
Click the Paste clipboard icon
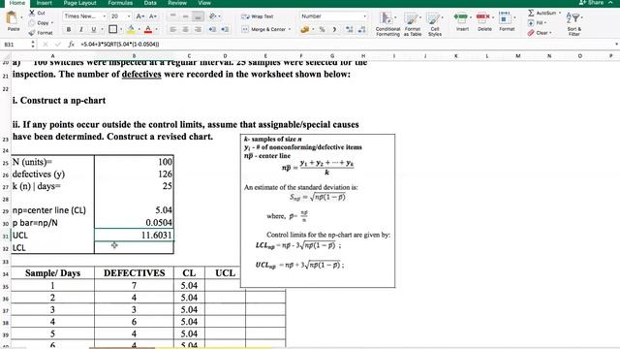(x=12, y=18)
